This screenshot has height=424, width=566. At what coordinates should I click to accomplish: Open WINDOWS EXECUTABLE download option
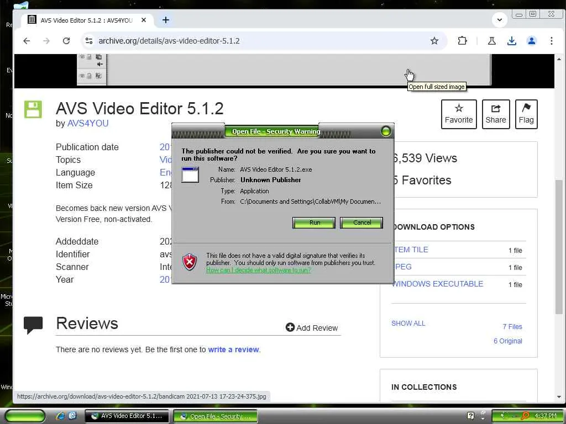[x=438, y=284]
